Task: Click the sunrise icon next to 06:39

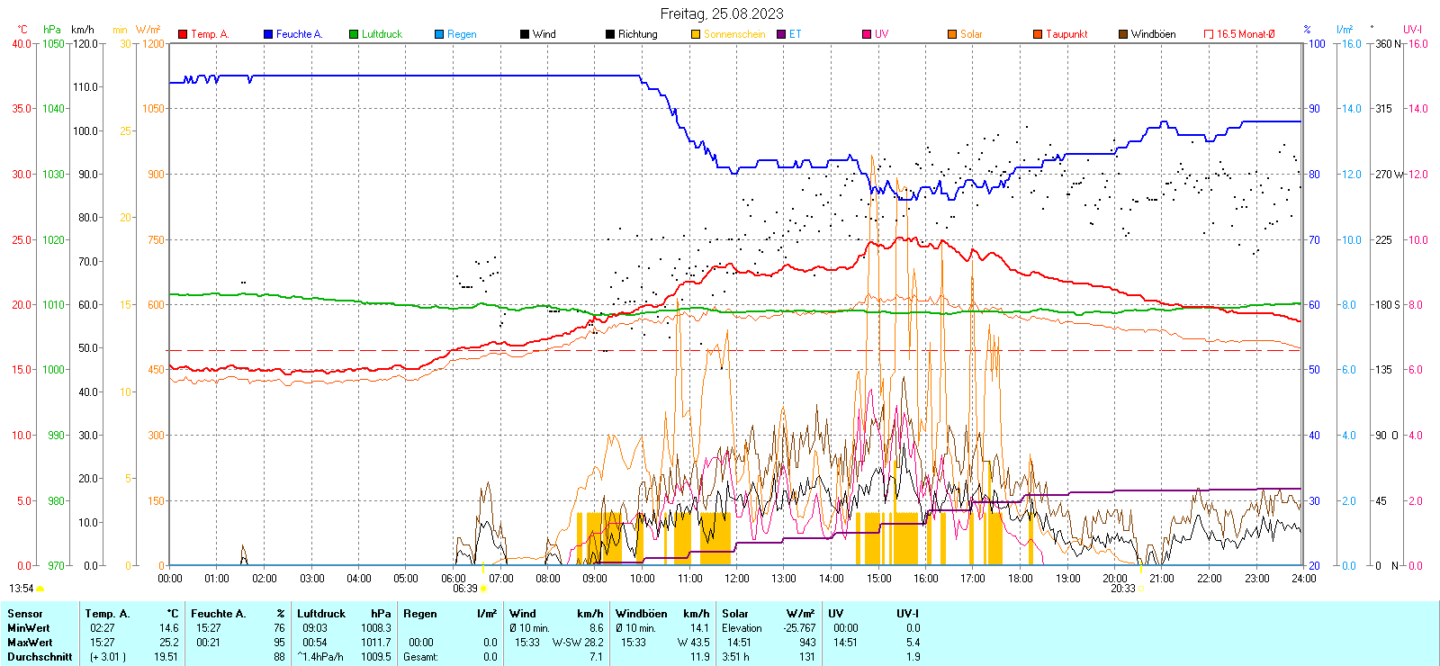Action: [x=483, y=589]
